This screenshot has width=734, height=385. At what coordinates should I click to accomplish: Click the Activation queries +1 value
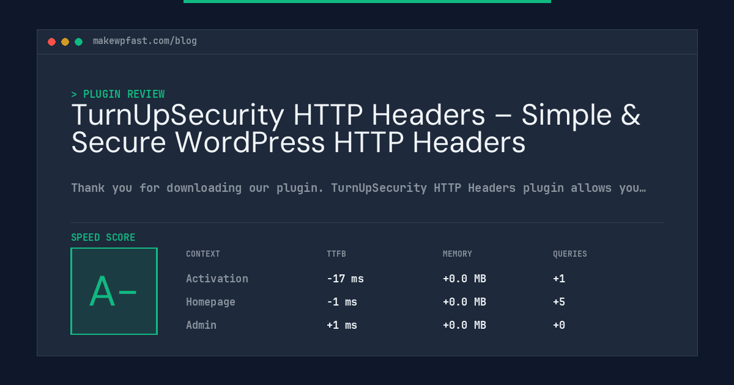559,279
